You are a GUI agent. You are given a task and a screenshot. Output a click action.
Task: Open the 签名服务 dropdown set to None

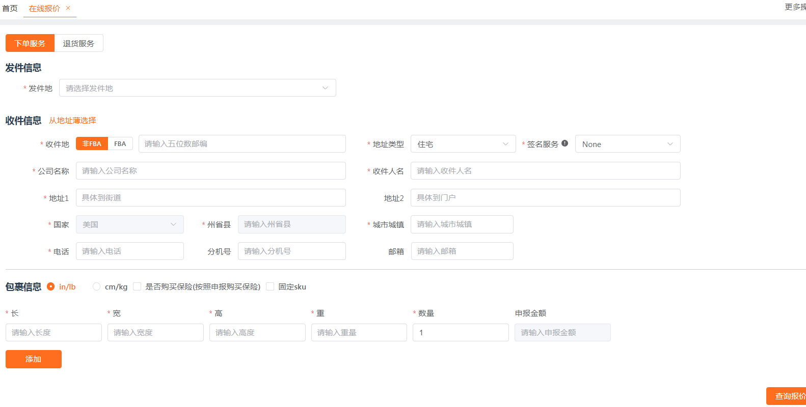(x=627, y=144)
